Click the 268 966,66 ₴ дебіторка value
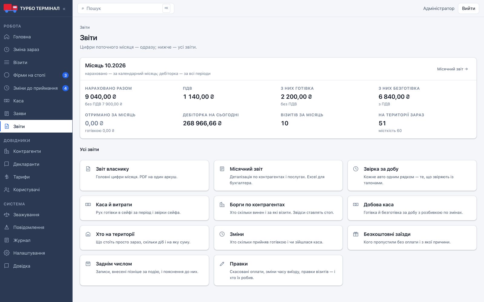The width and height of the screenshot is (484, 302). (x=202, y=123)
